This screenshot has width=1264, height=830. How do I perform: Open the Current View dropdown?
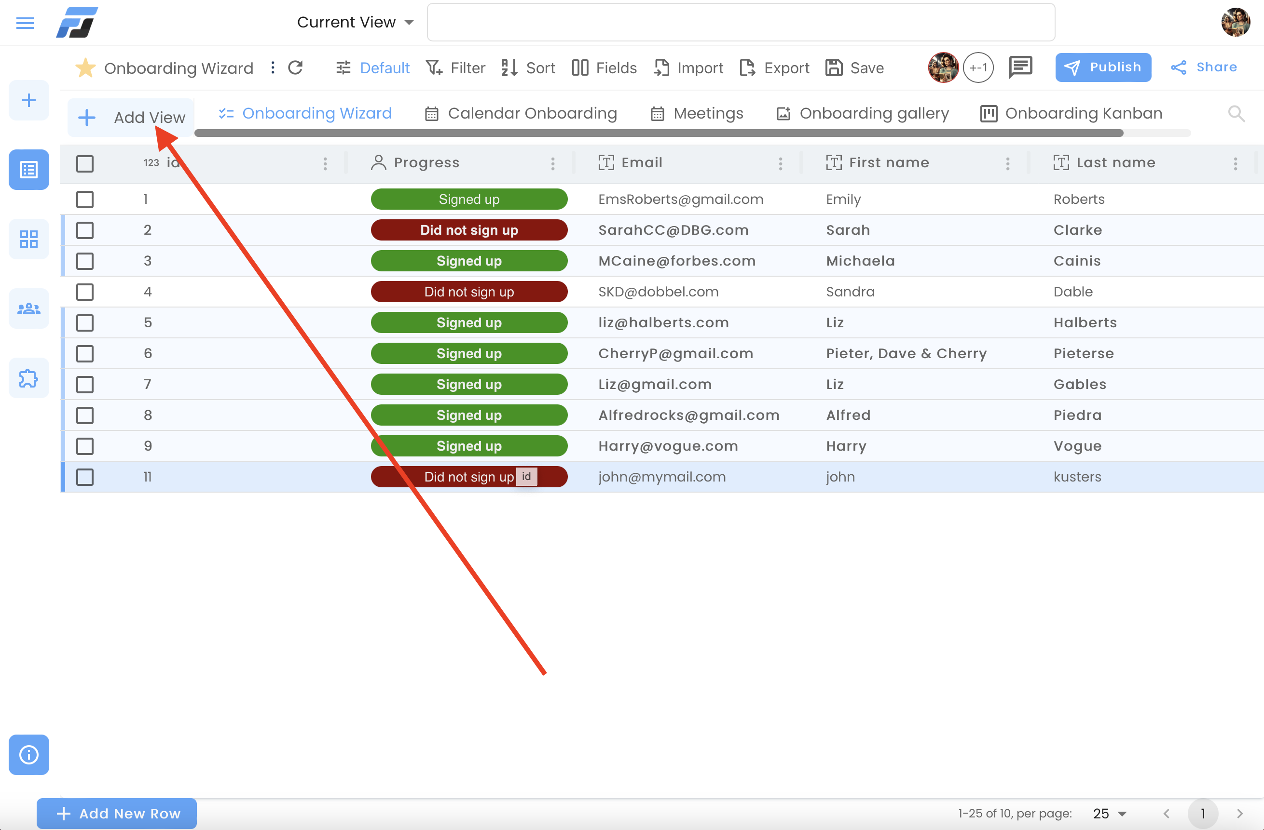(x=354, y=22)
